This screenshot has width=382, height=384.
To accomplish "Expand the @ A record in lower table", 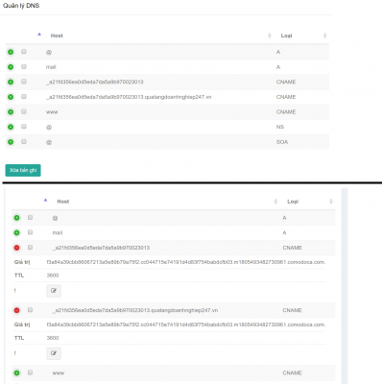I will [x=16, y=218].
